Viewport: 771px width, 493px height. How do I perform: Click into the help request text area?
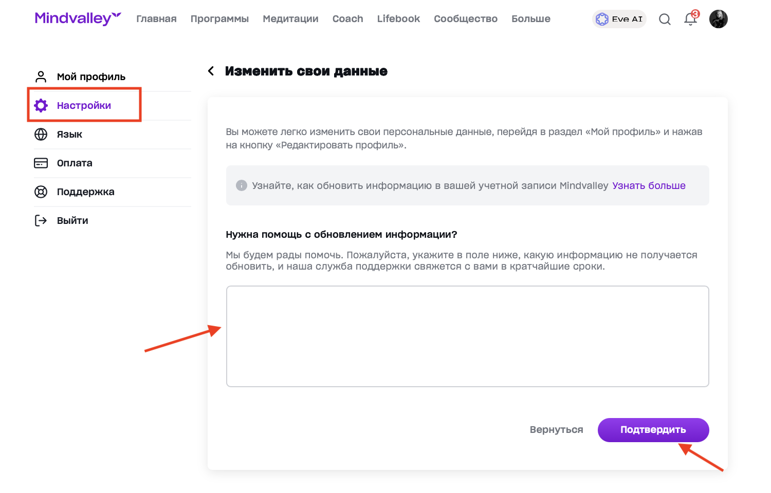click(467, 336)
